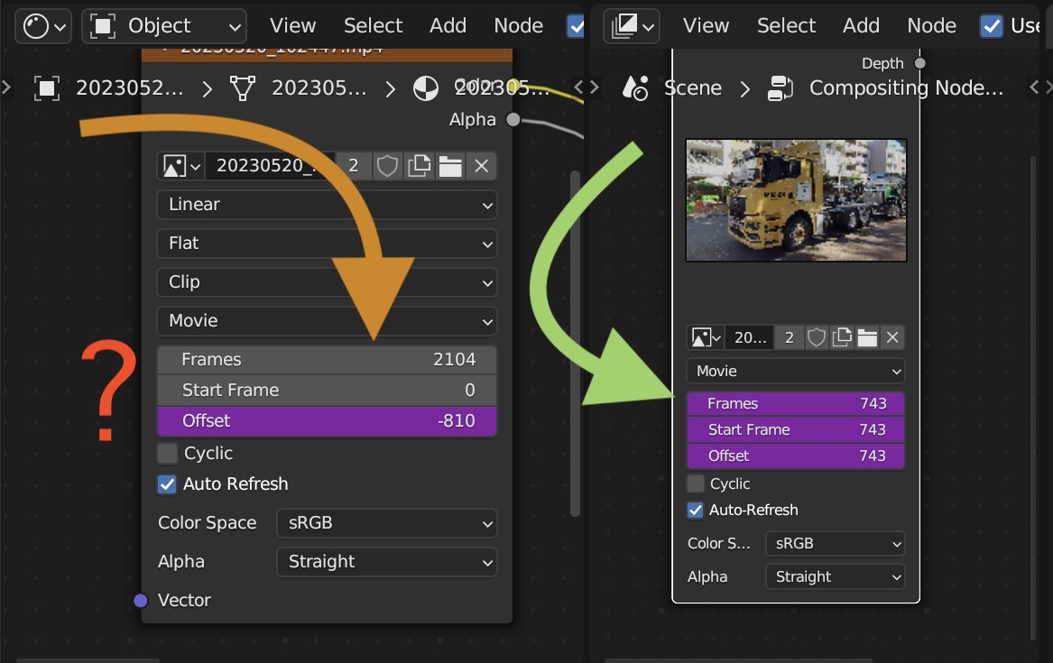Click the user count 2 in shader node

353,166
